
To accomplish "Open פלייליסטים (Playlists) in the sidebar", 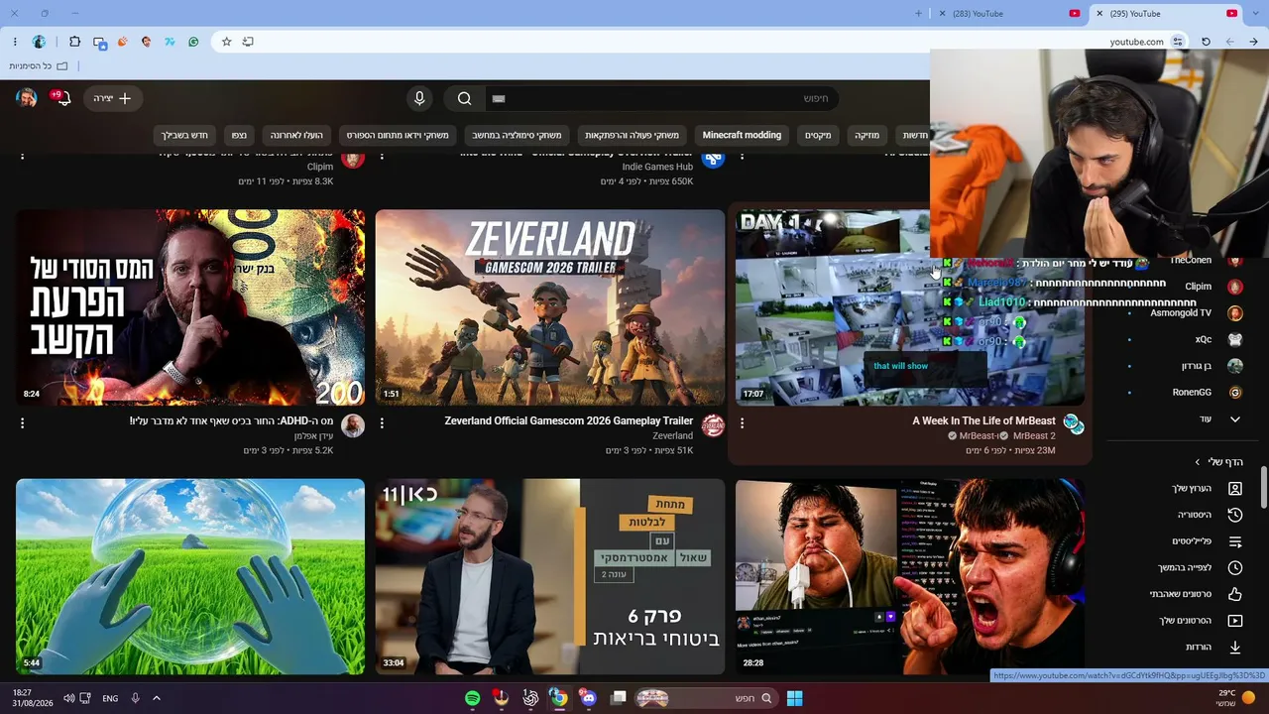I will click(x=1206, y=541).
